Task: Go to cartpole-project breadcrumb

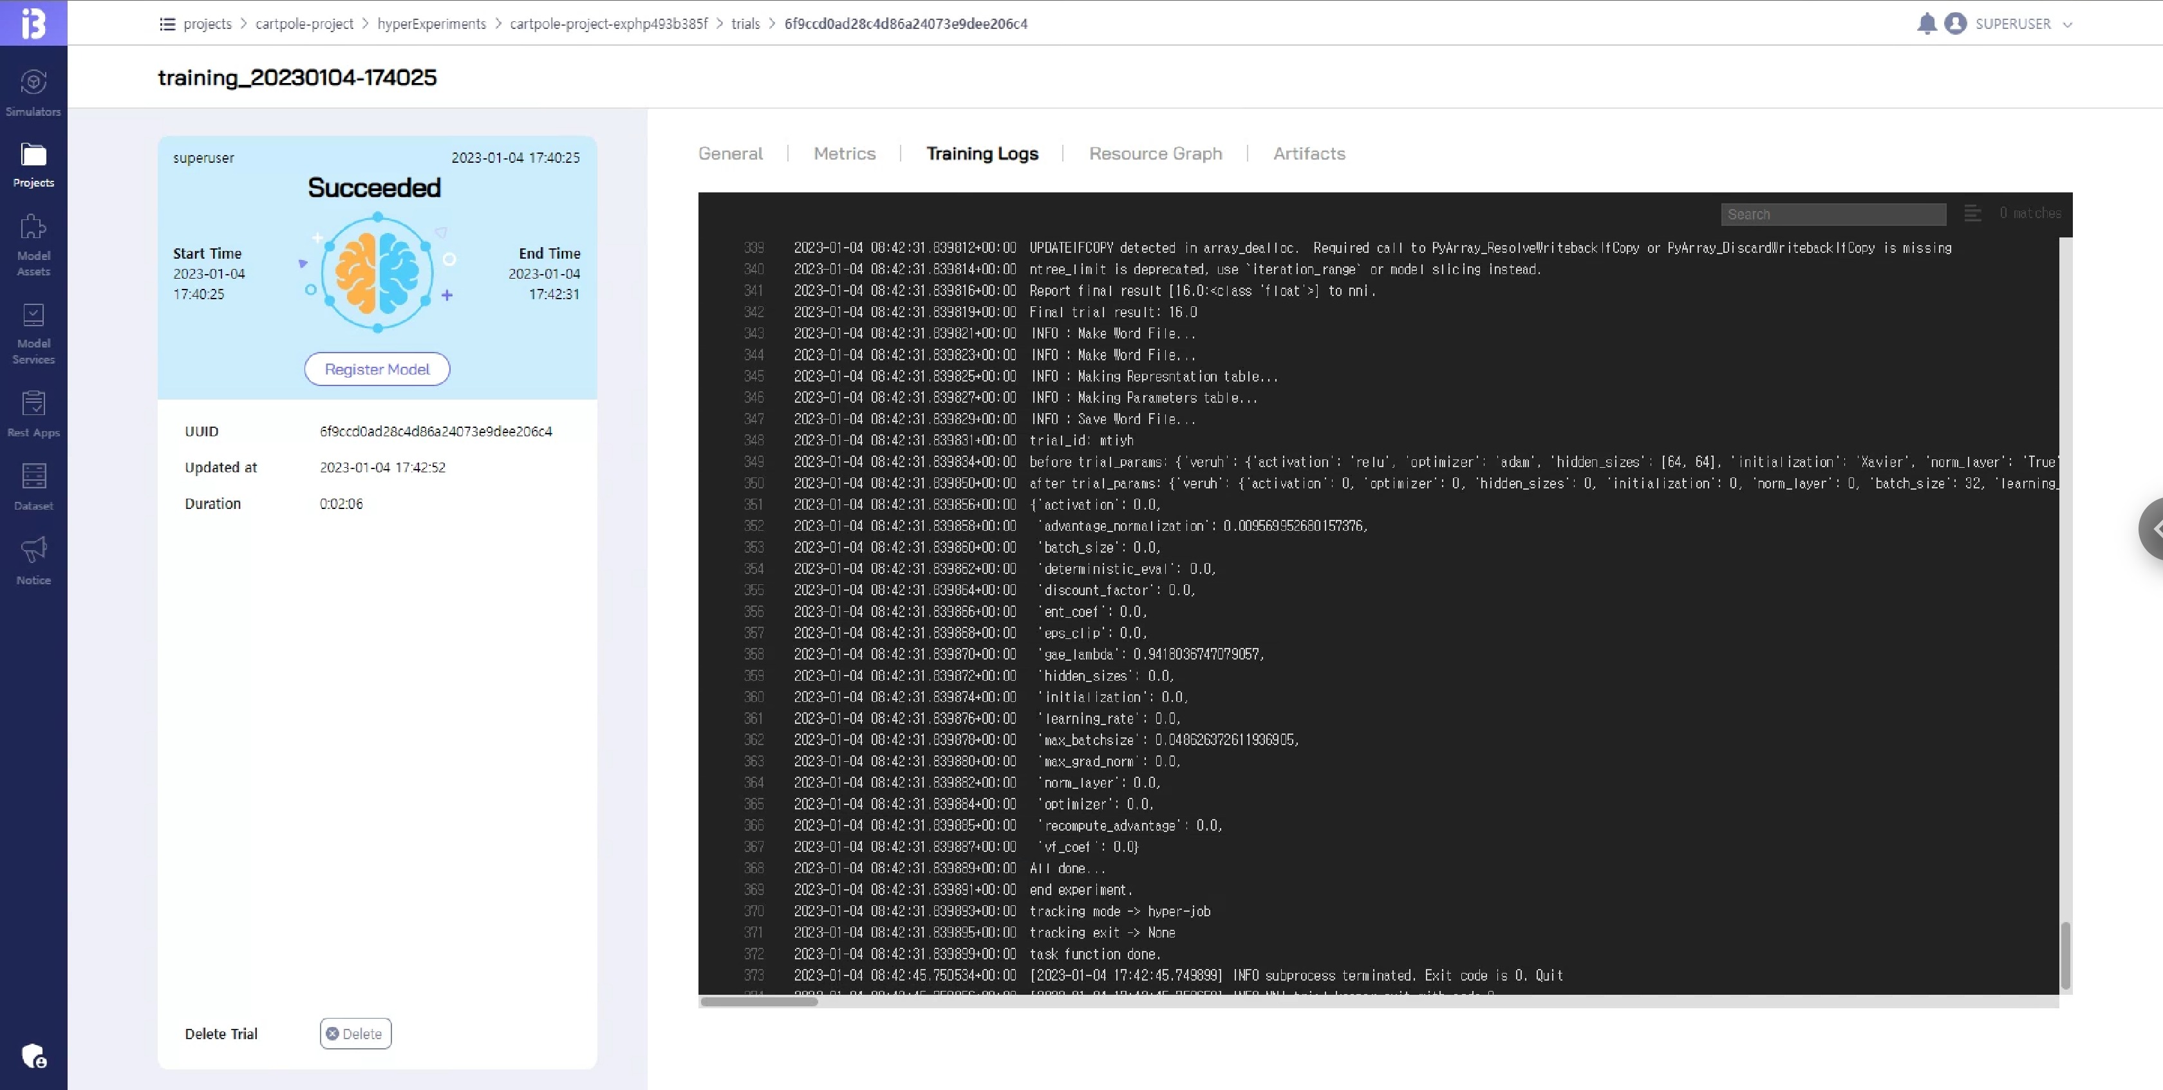Action: (x=304, y=24)
